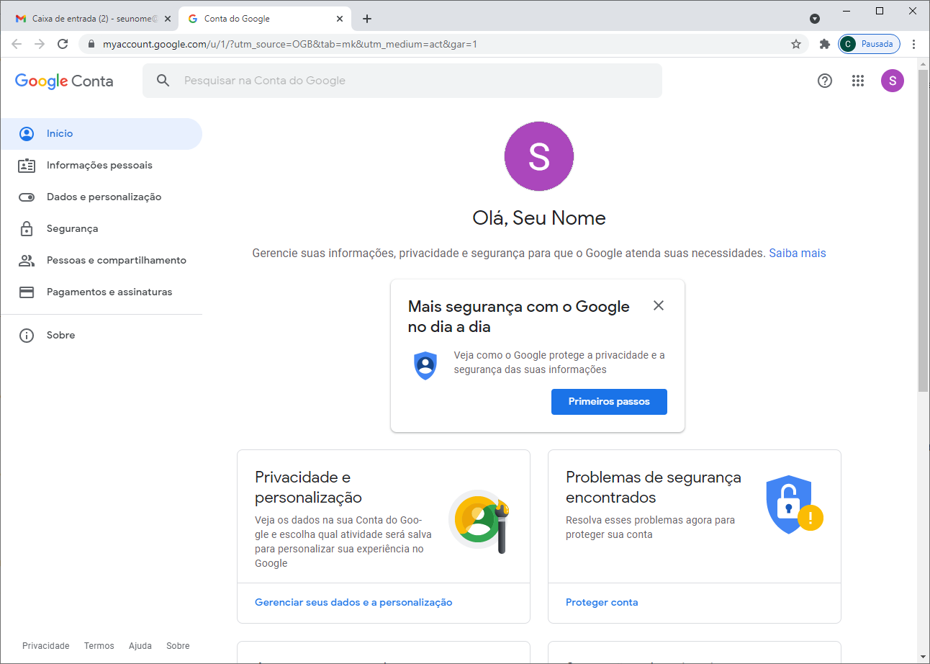Reload the page
The image size is (930, 664).
click(63, 44)
